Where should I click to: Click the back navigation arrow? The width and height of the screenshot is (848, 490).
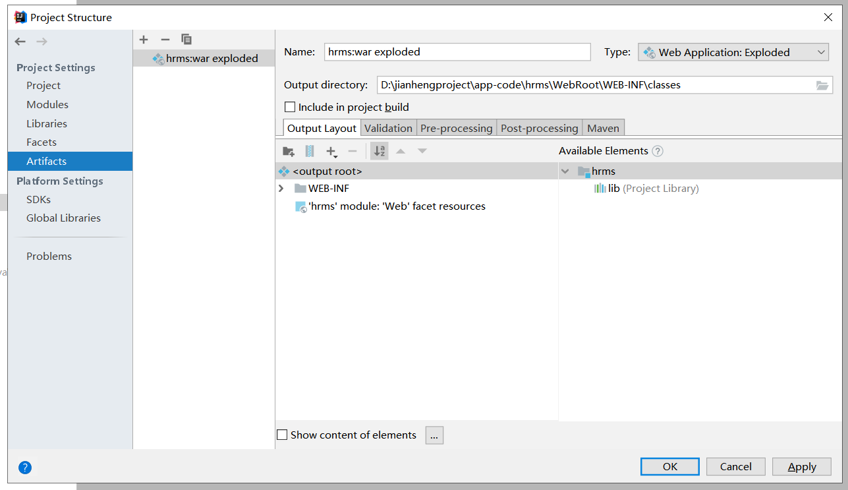point(20,41)
